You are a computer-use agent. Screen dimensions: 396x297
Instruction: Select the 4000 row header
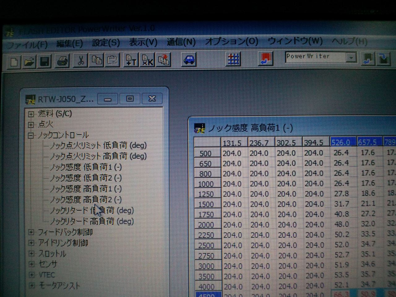208,286
